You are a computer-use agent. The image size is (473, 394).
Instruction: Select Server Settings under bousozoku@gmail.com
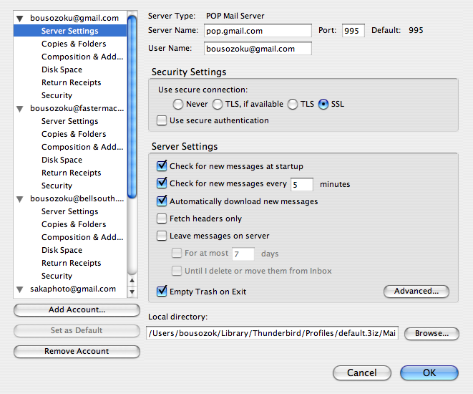click(x=70, y=31)
